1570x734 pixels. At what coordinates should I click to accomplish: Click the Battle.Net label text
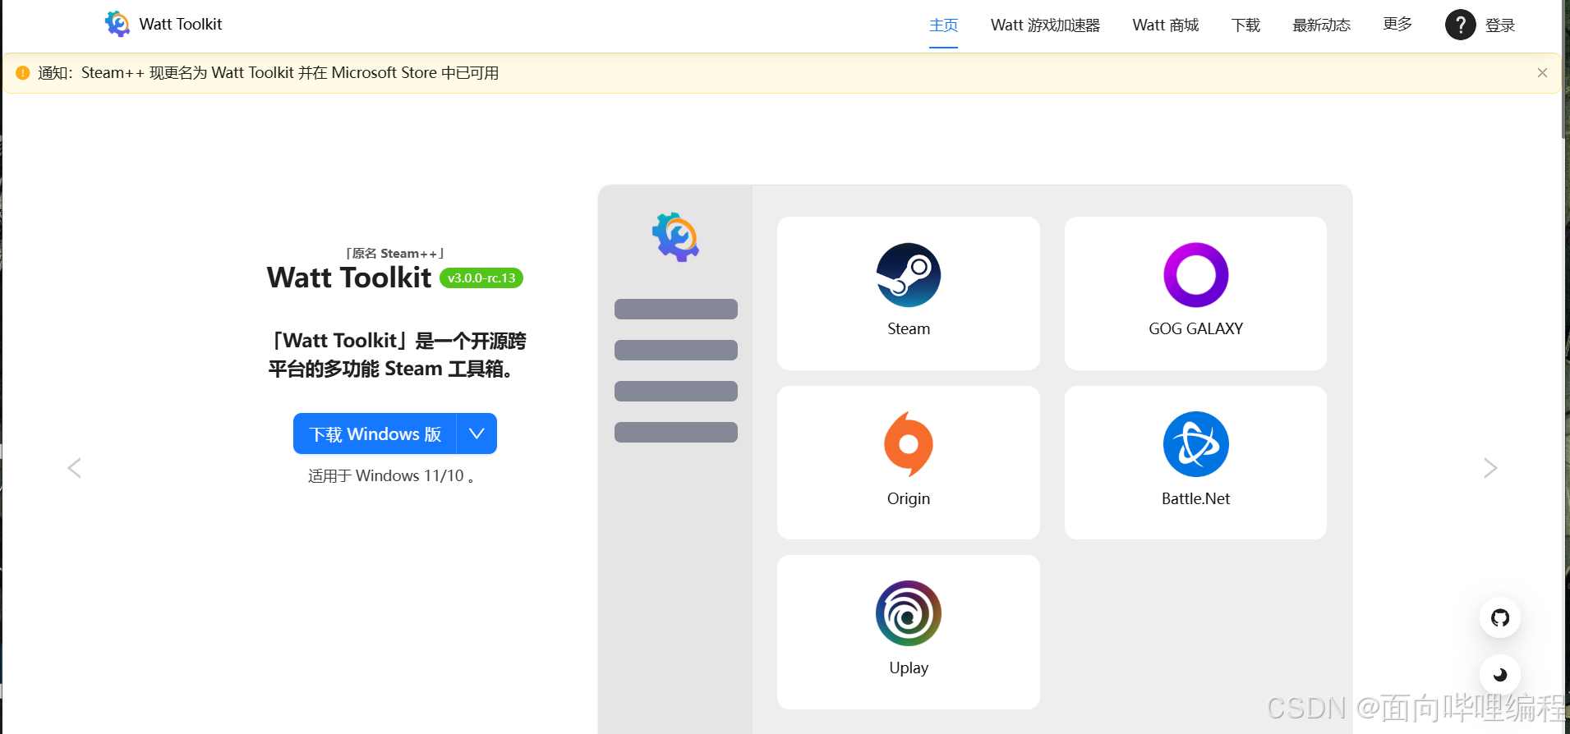[1196, 498]
